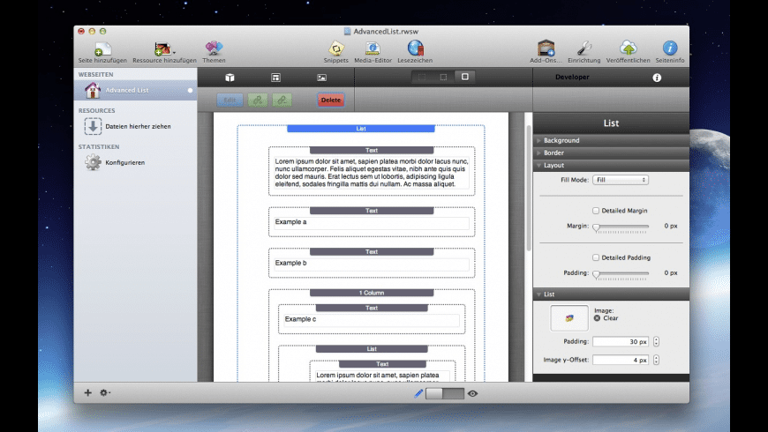Click the Padding slider in Layout
This screenshot has width=768, height=432.
tap(621, 273)
